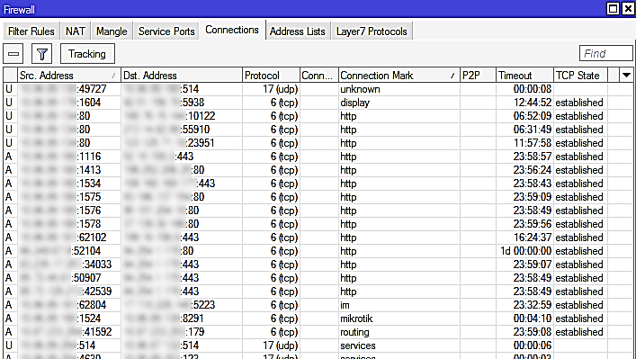This screenshot has width=636, height=359.
Task: Sort by Dst. Address column header
Action: [x=182, y=76]
